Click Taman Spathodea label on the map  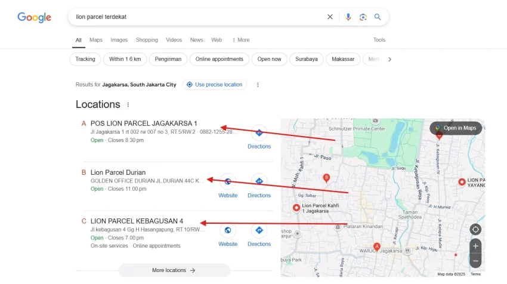pos(410,214)
